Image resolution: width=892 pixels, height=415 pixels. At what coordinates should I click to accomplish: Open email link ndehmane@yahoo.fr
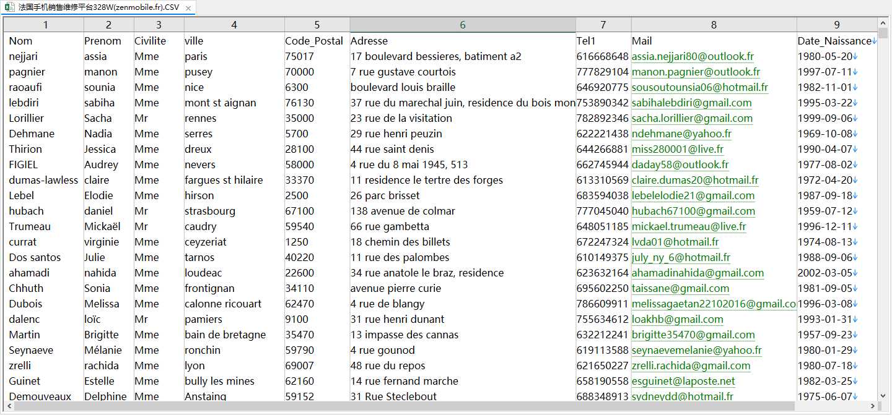point(681,134)
